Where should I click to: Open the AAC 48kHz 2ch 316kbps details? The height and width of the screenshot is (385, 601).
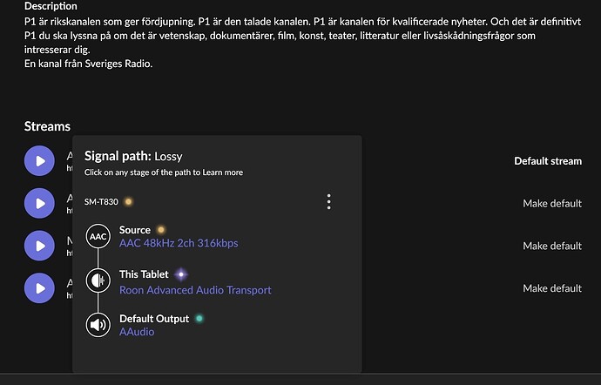[x=179, y=244]
